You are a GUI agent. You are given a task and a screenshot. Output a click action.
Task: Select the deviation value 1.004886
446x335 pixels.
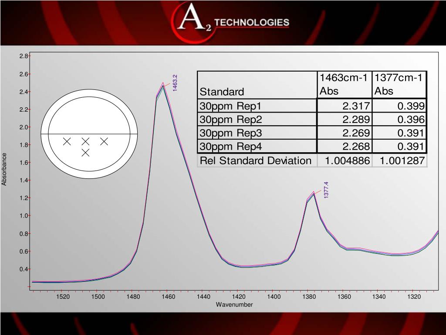(347, 161)
